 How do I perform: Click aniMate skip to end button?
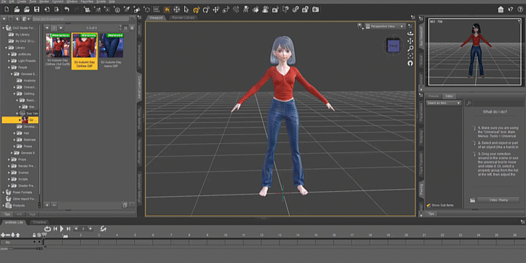click(69, 229)
